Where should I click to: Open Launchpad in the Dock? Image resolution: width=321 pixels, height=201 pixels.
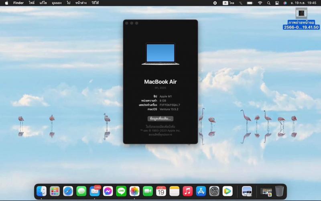coord(55,191)
